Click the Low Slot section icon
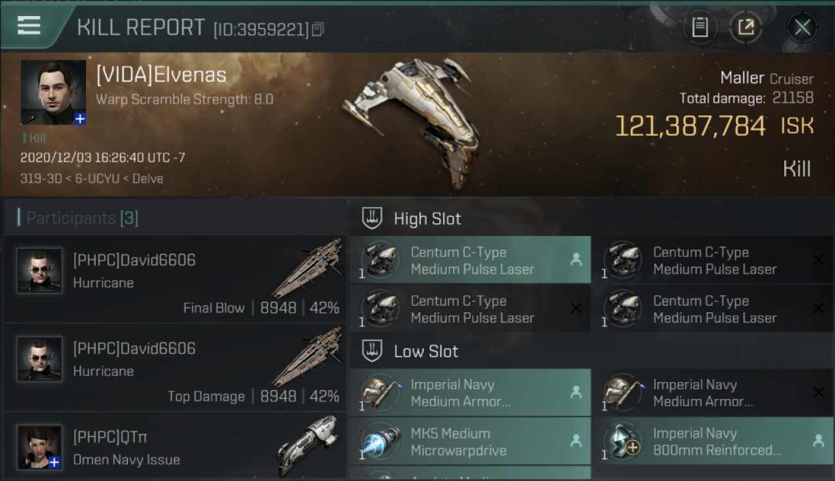This screenshot has height=481, width=835. coord(373,351)
